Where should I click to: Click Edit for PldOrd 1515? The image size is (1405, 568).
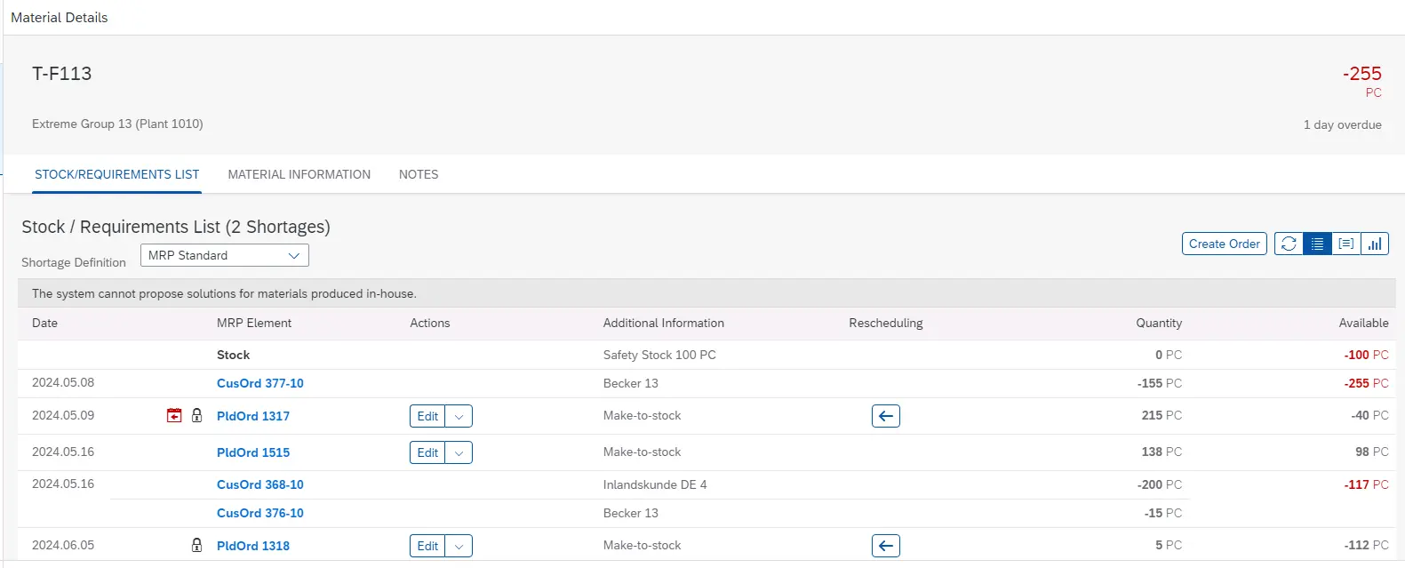pos(427,453)
